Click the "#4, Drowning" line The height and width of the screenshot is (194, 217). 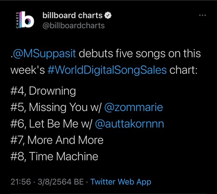[43, 91]
